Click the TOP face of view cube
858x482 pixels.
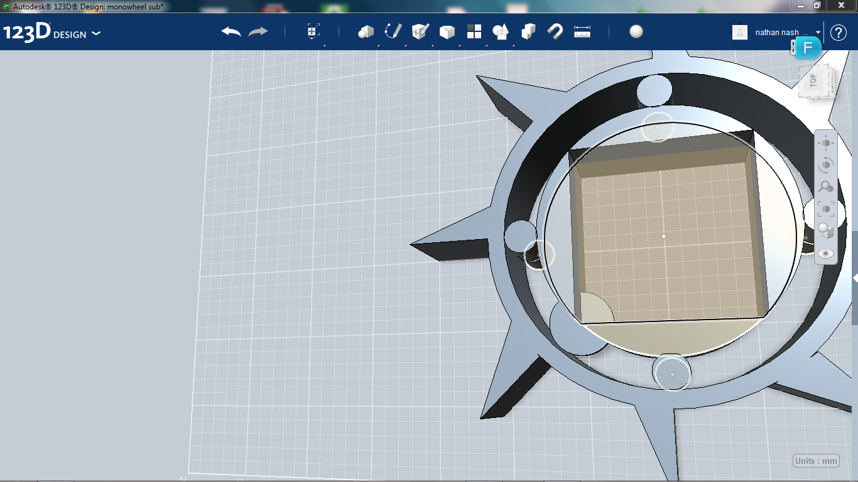[815, 80]
